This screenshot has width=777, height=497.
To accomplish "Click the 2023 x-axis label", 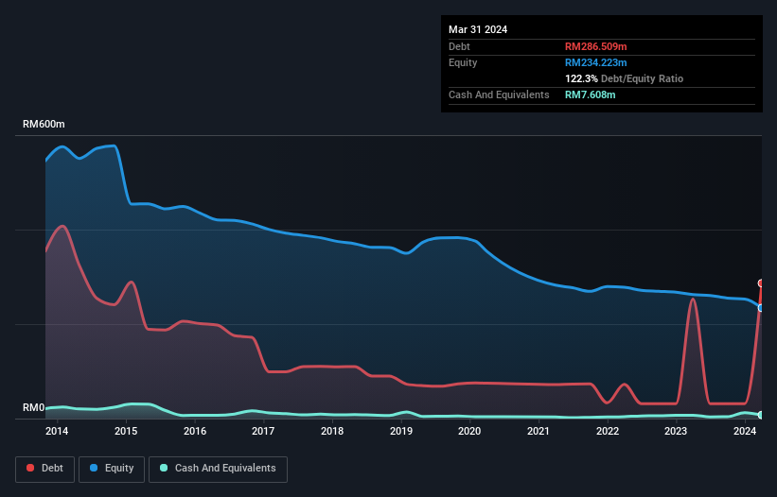I will click(x=676, y=431).
